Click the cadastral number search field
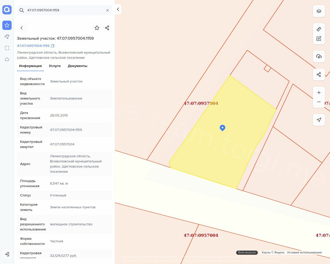Image resolution: width=330 pixels, height=264 pixels. click(64, 10)
